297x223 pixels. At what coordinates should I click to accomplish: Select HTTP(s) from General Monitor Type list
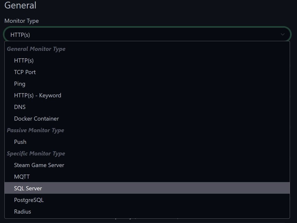point(147,61)
